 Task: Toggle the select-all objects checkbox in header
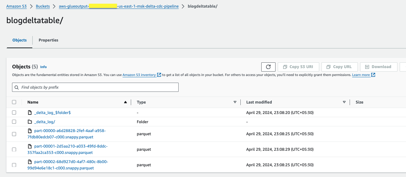14,102
